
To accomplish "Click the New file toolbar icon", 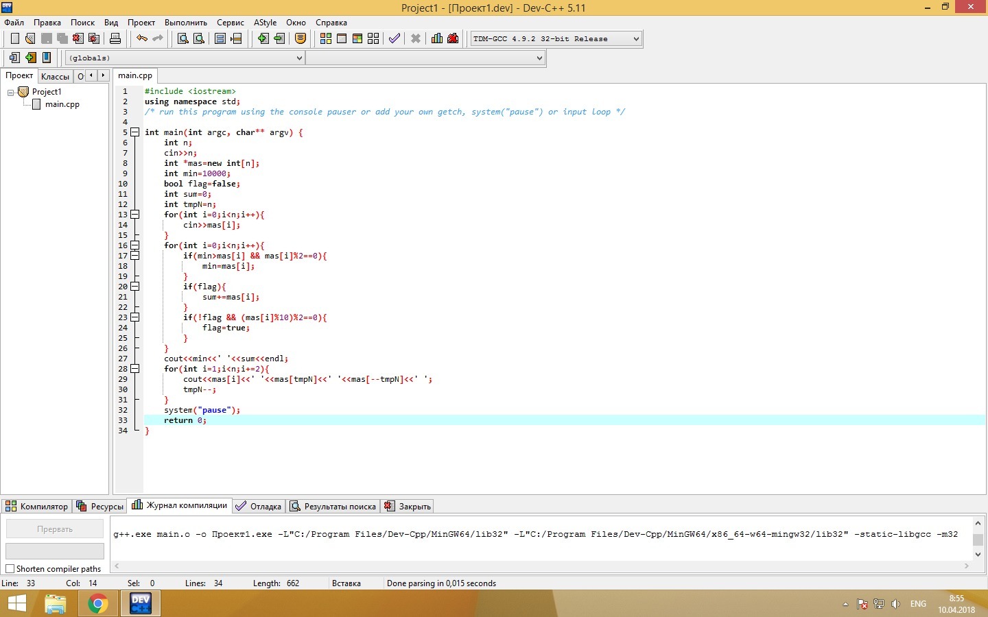I will 14,38.
